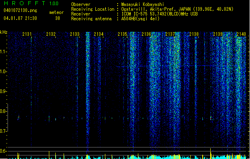Select observer name Masayuki Kobayashi
This screenshot has height=159, width=250.
[143, 4]
